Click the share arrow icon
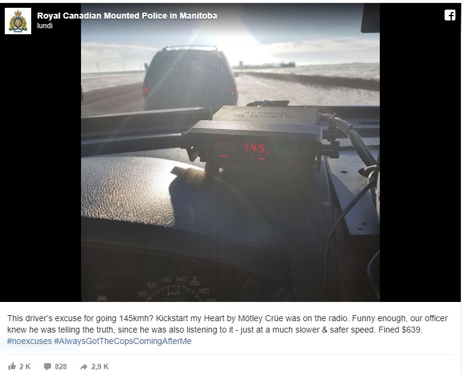This screenshot has height=374, width=465. 83,367
